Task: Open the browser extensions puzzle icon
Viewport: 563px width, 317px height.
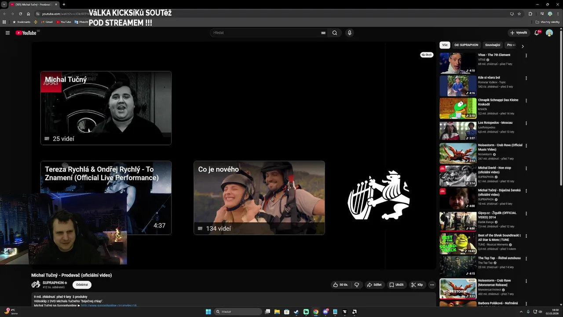Action: [x=530, y=14]
